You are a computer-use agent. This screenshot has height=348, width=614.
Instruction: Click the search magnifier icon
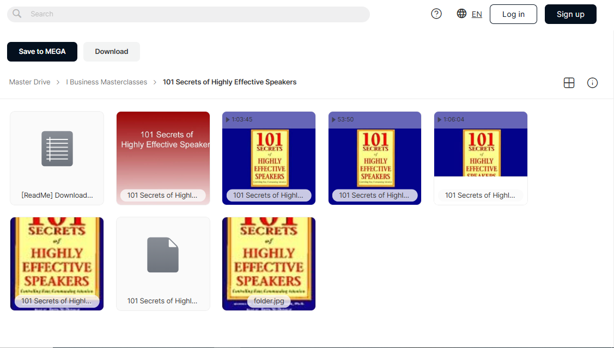click(17, 14)
